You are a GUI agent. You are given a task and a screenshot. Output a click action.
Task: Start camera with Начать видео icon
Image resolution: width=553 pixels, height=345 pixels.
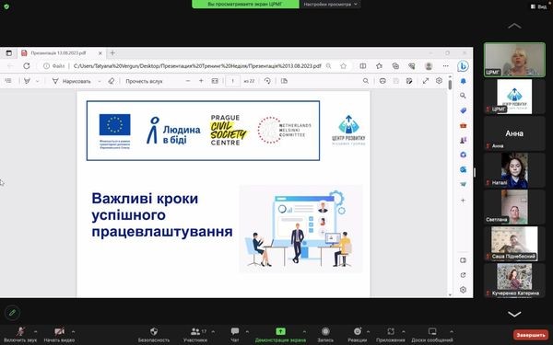click(x=59, y=331)
